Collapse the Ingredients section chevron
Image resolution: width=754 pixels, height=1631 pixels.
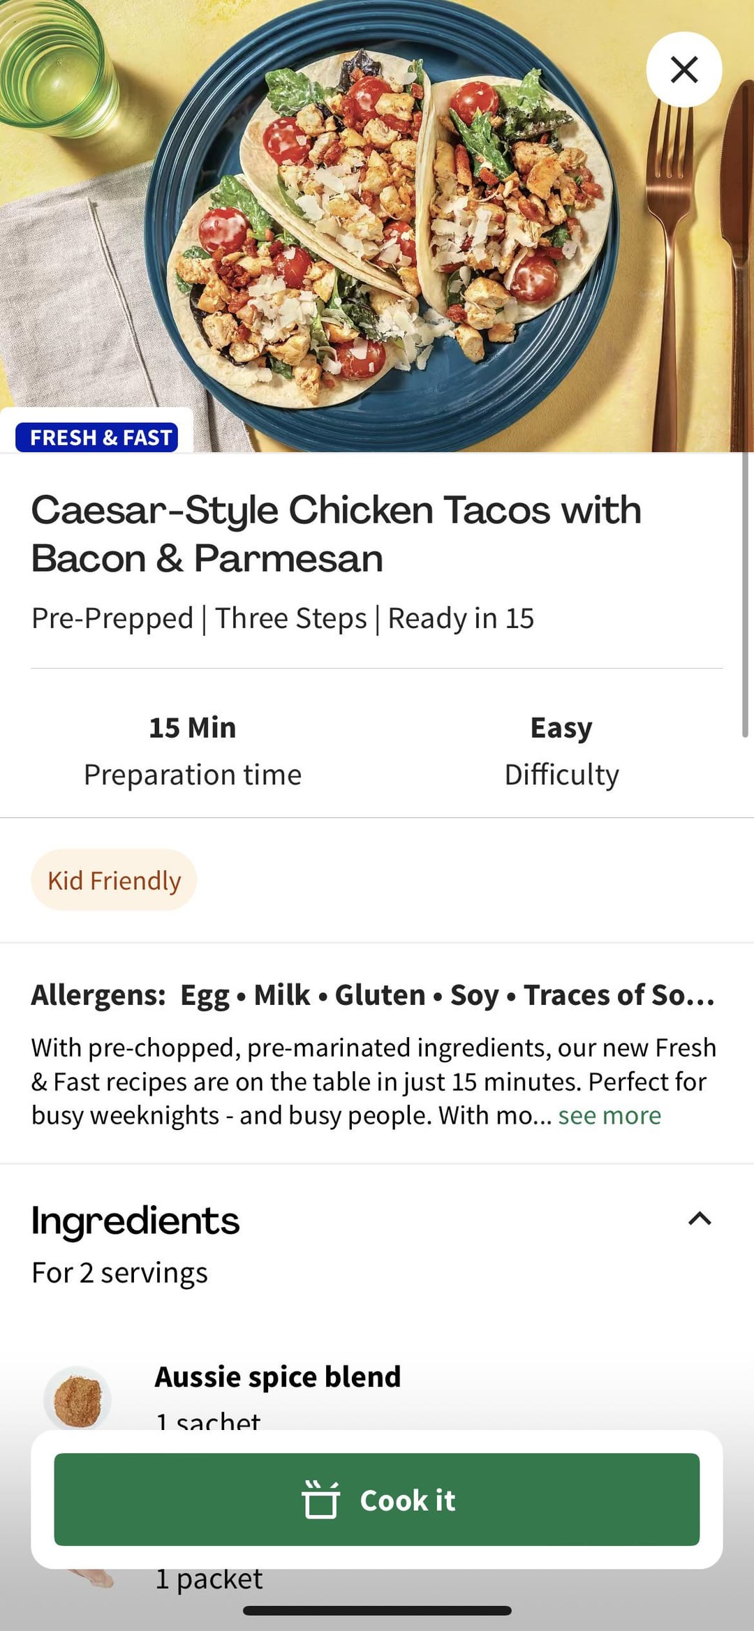coord(700,1219)
